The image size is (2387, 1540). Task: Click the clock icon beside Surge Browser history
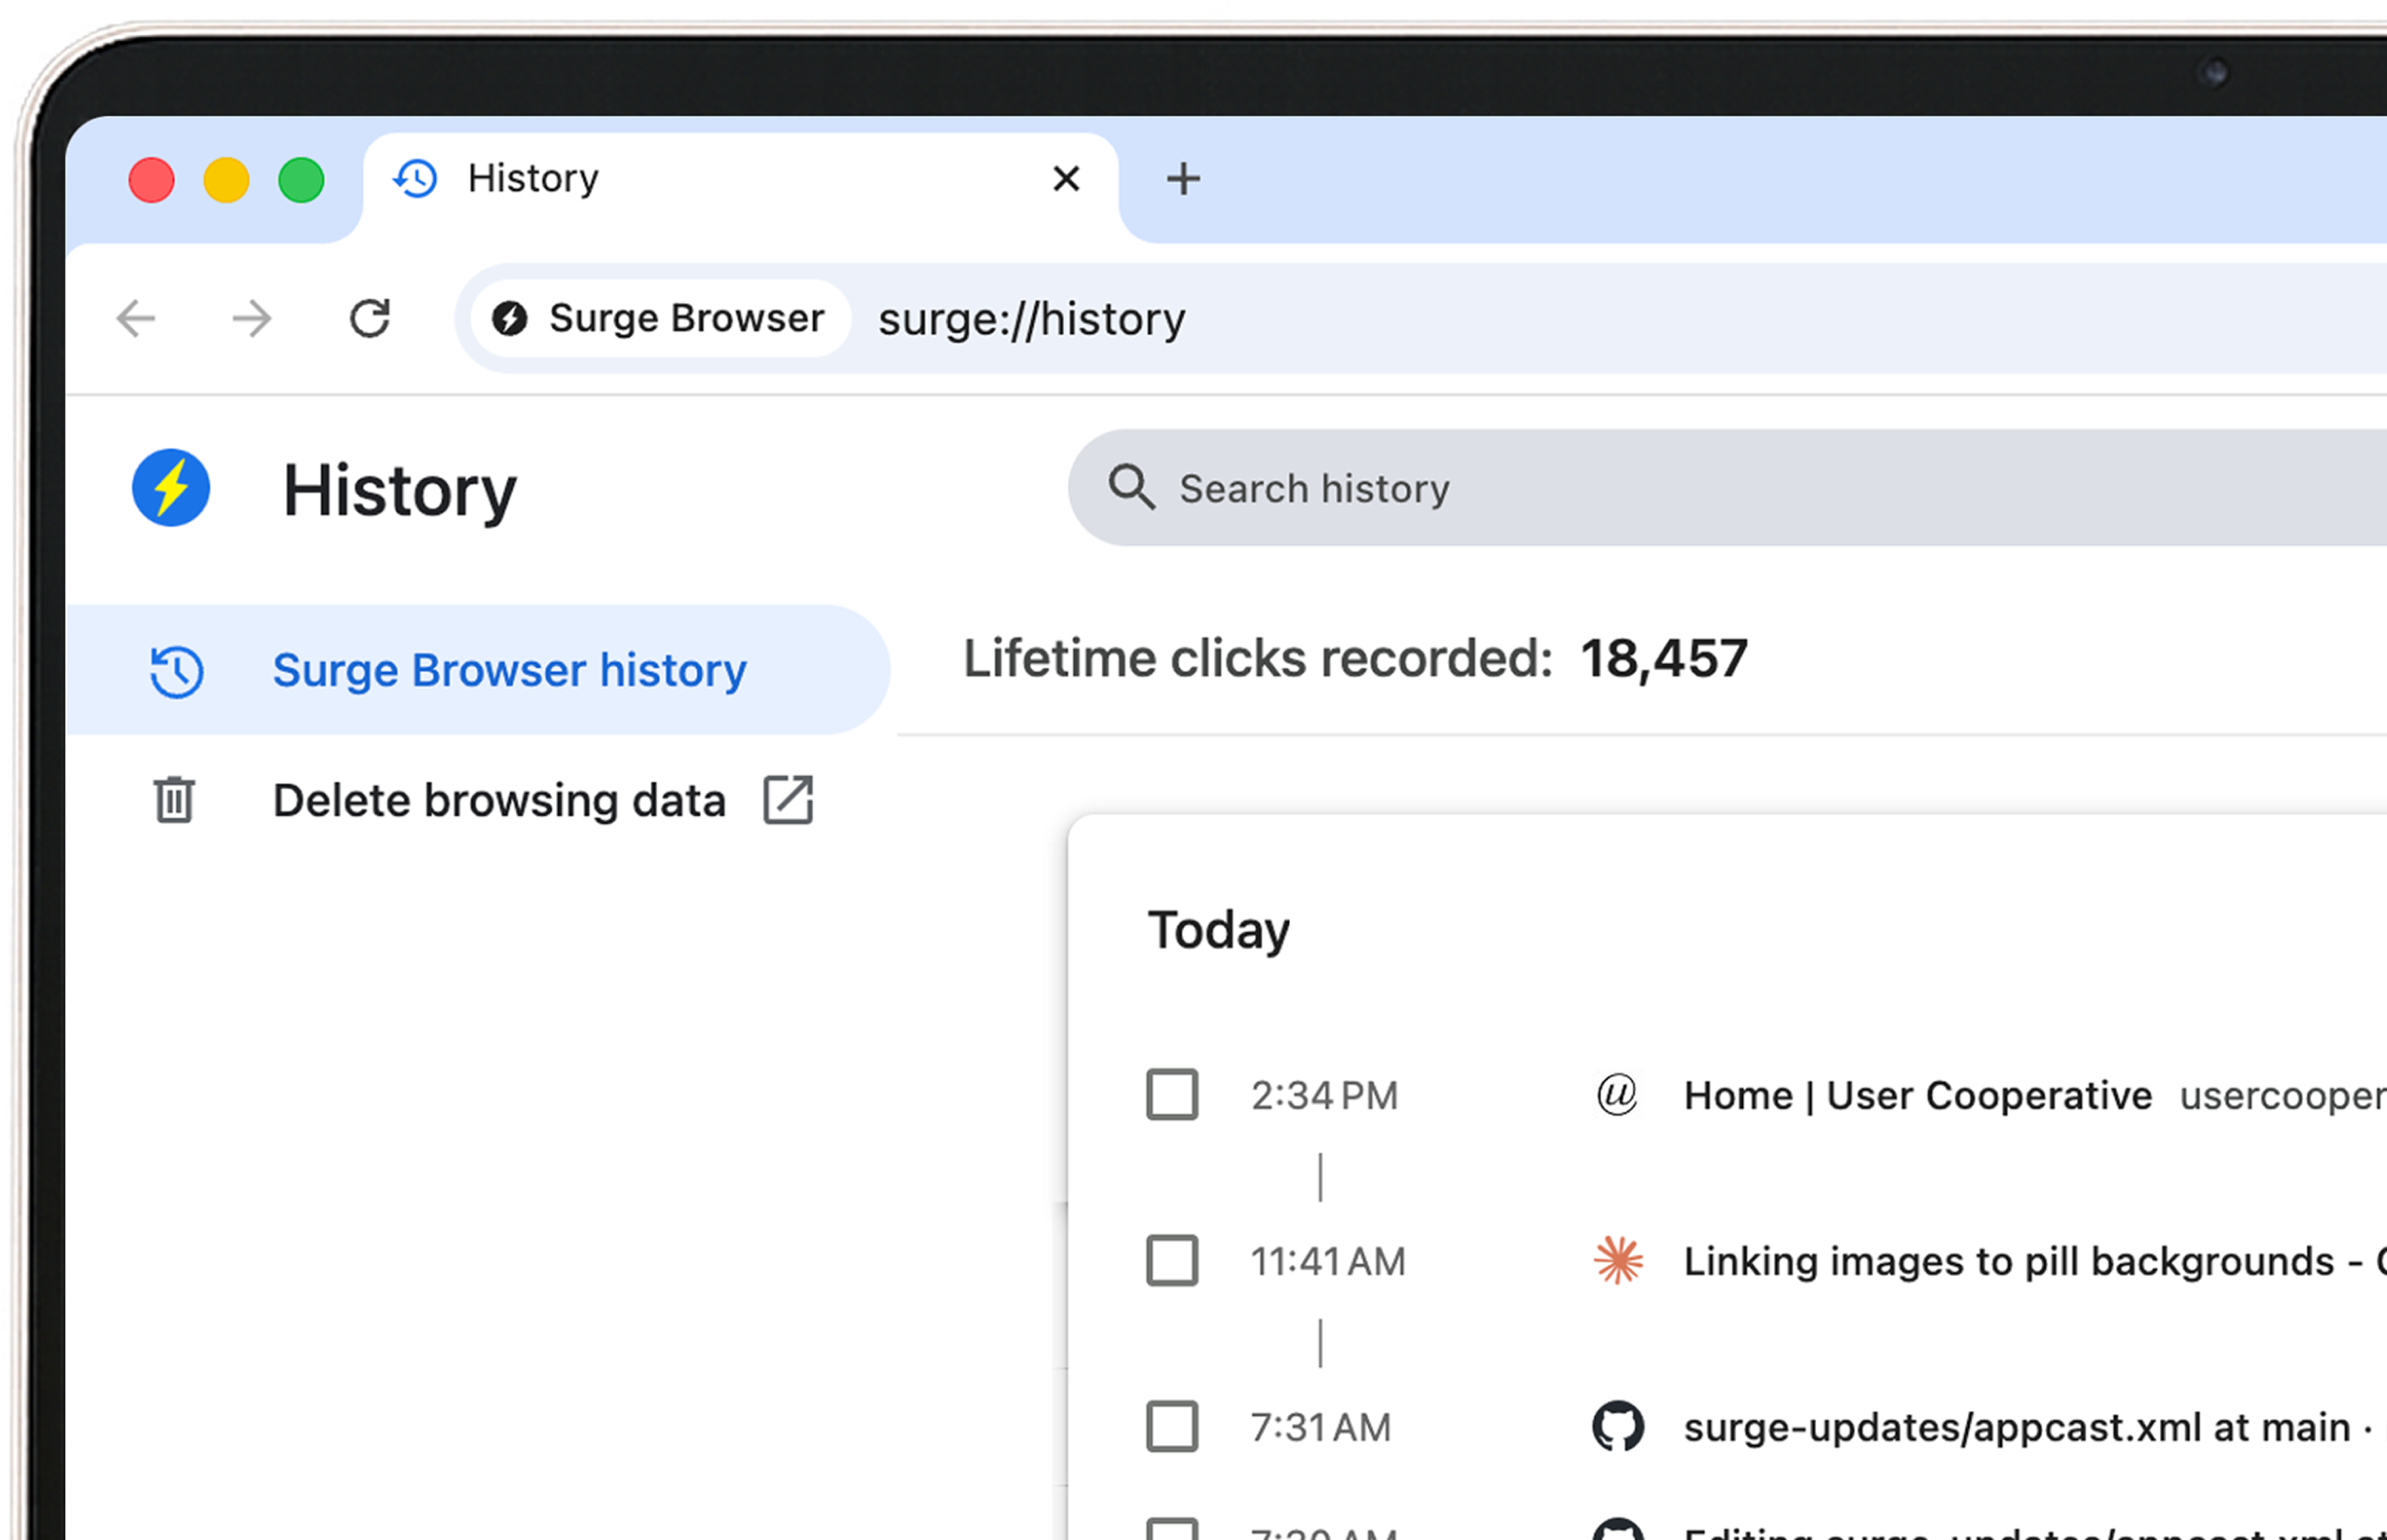coord(176,671)
